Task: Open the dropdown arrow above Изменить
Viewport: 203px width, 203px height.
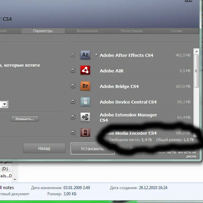Action: click(5, 104)
